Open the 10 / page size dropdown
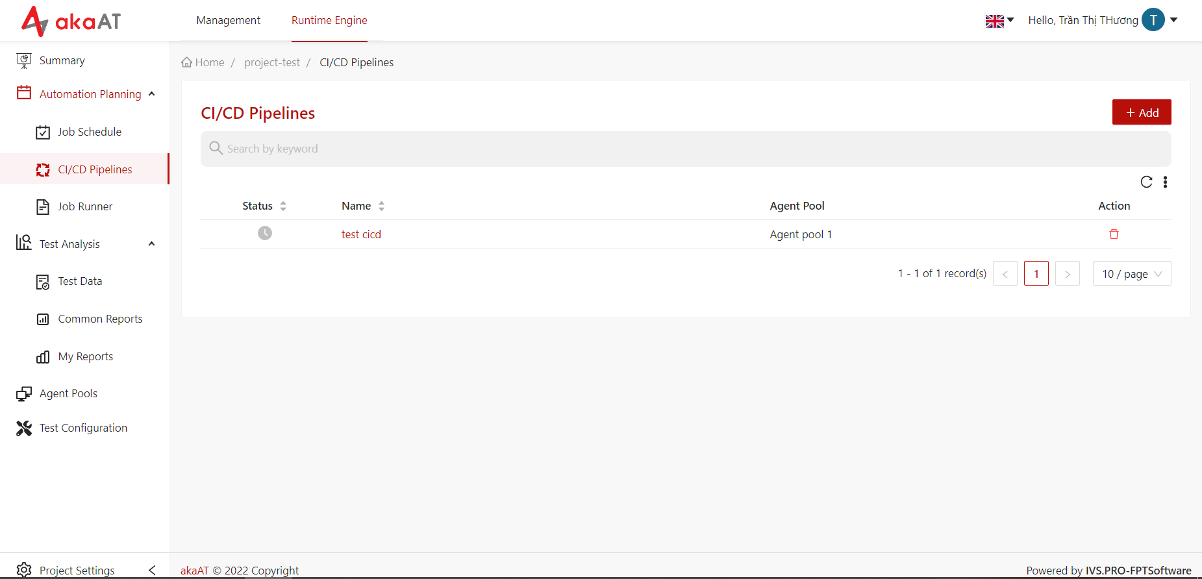The width and height of the screenshot is (1202, 579). [1132, 273]
